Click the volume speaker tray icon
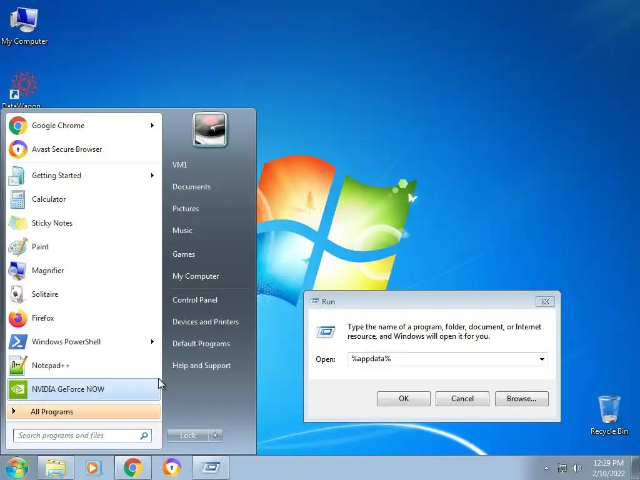Screen dimensions: 640x480 coord(576,468)
